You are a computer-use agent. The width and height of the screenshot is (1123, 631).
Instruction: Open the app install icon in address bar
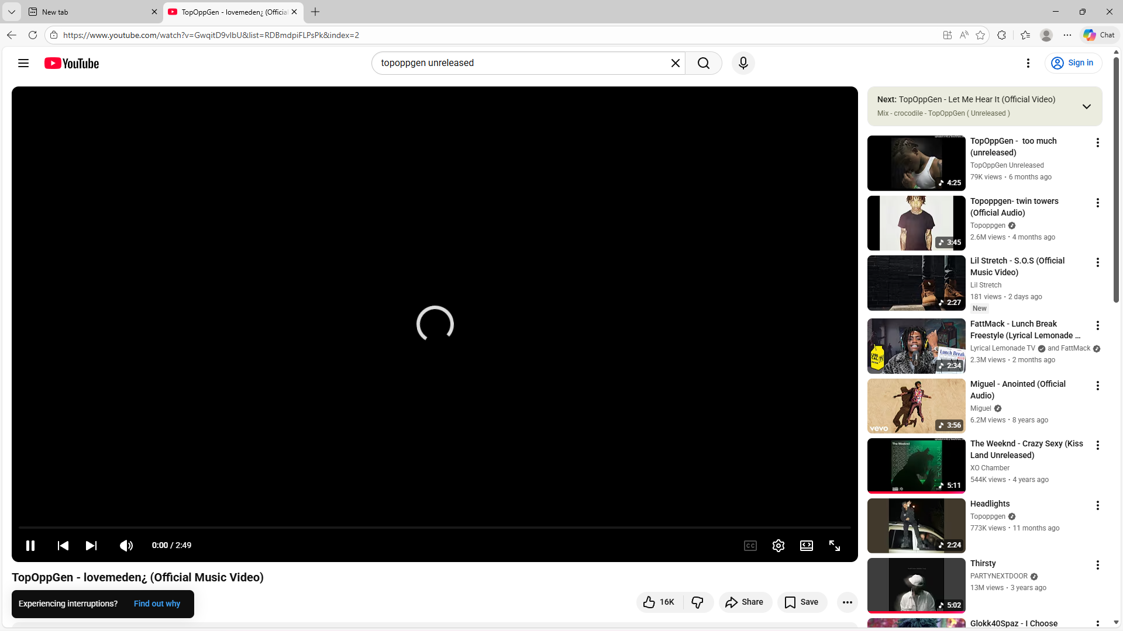coord(948,35)
